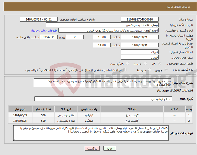Select the خدمت radio button
The width and height of the screenshot is (197, 155).
tap(145, 63)
